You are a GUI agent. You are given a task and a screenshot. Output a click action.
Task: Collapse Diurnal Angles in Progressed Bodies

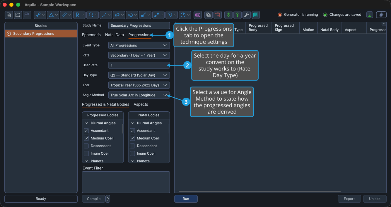coord(86,123)
